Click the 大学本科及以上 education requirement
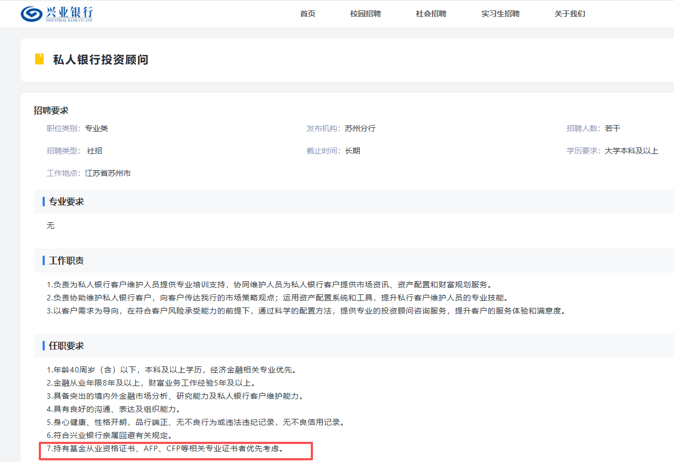 631,151
